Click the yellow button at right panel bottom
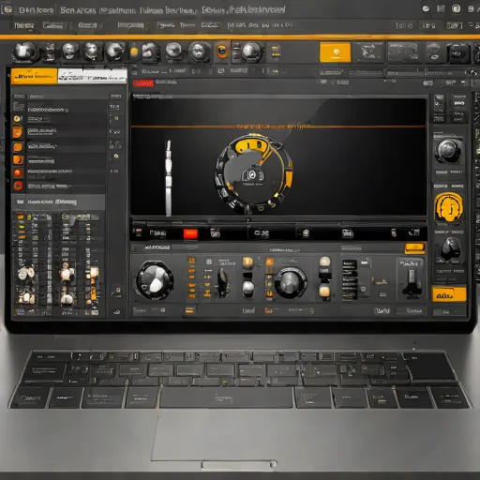The height and width of the screenshot is (480, 480). (449, 294)
